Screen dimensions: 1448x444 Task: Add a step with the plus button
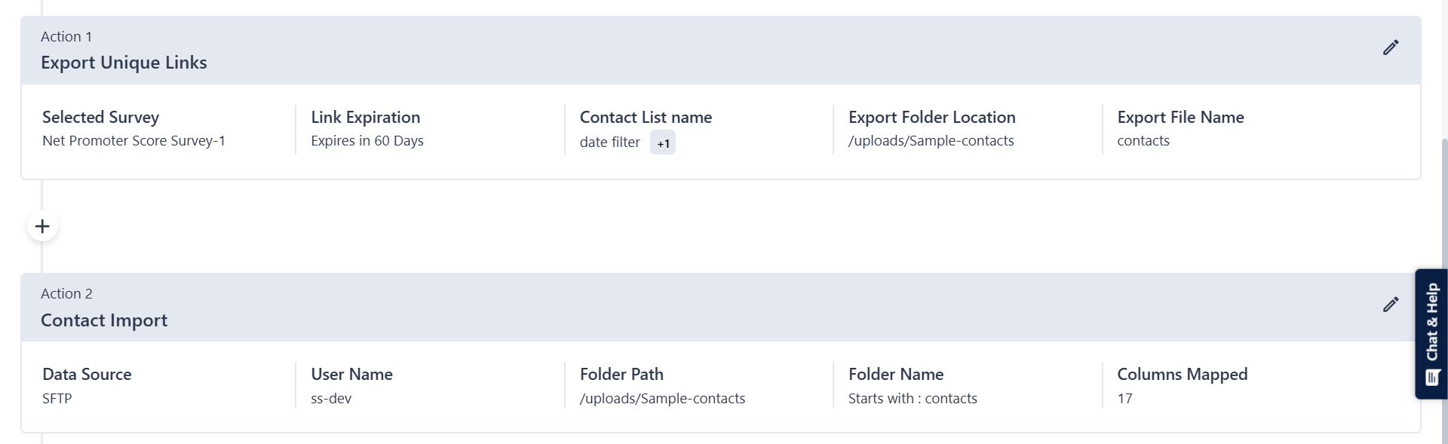[42, 226]
